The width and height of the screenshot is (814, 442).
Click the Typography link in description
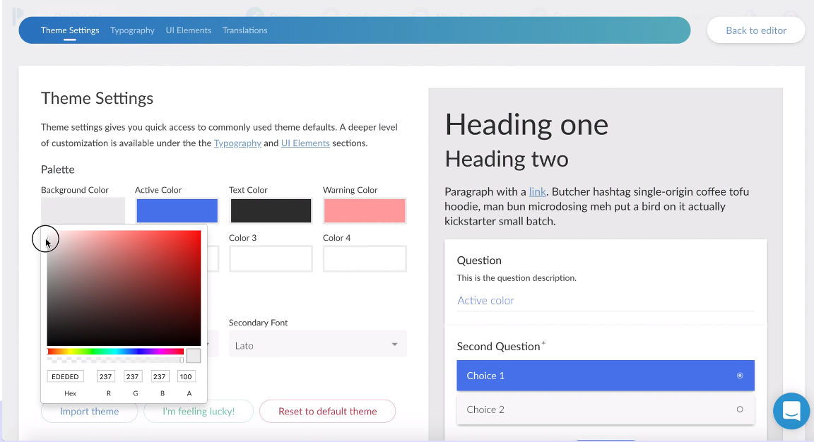point(237,143)
